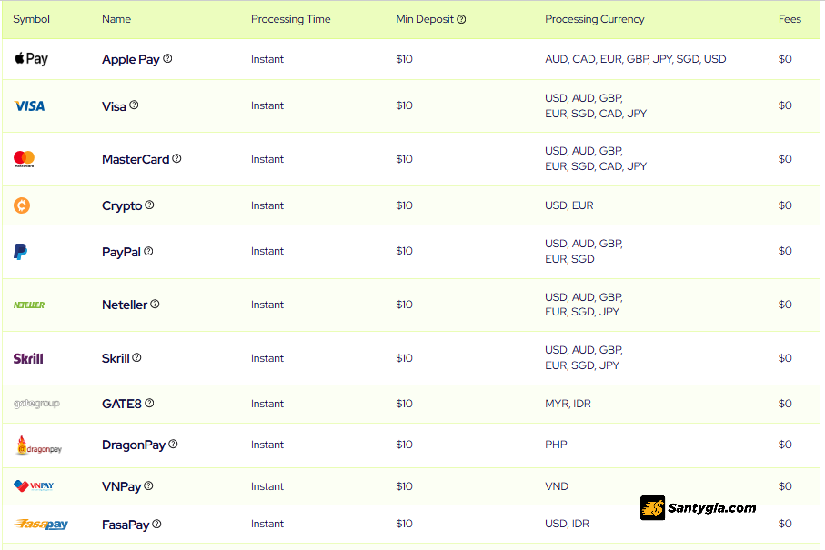Click the PHP currency in DragonPay row
This screenshot has height=550, width=825.
pos(556,445)
